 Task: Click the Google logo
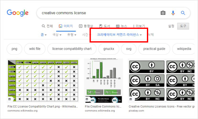pyautogui.click(x=18, y=13)
